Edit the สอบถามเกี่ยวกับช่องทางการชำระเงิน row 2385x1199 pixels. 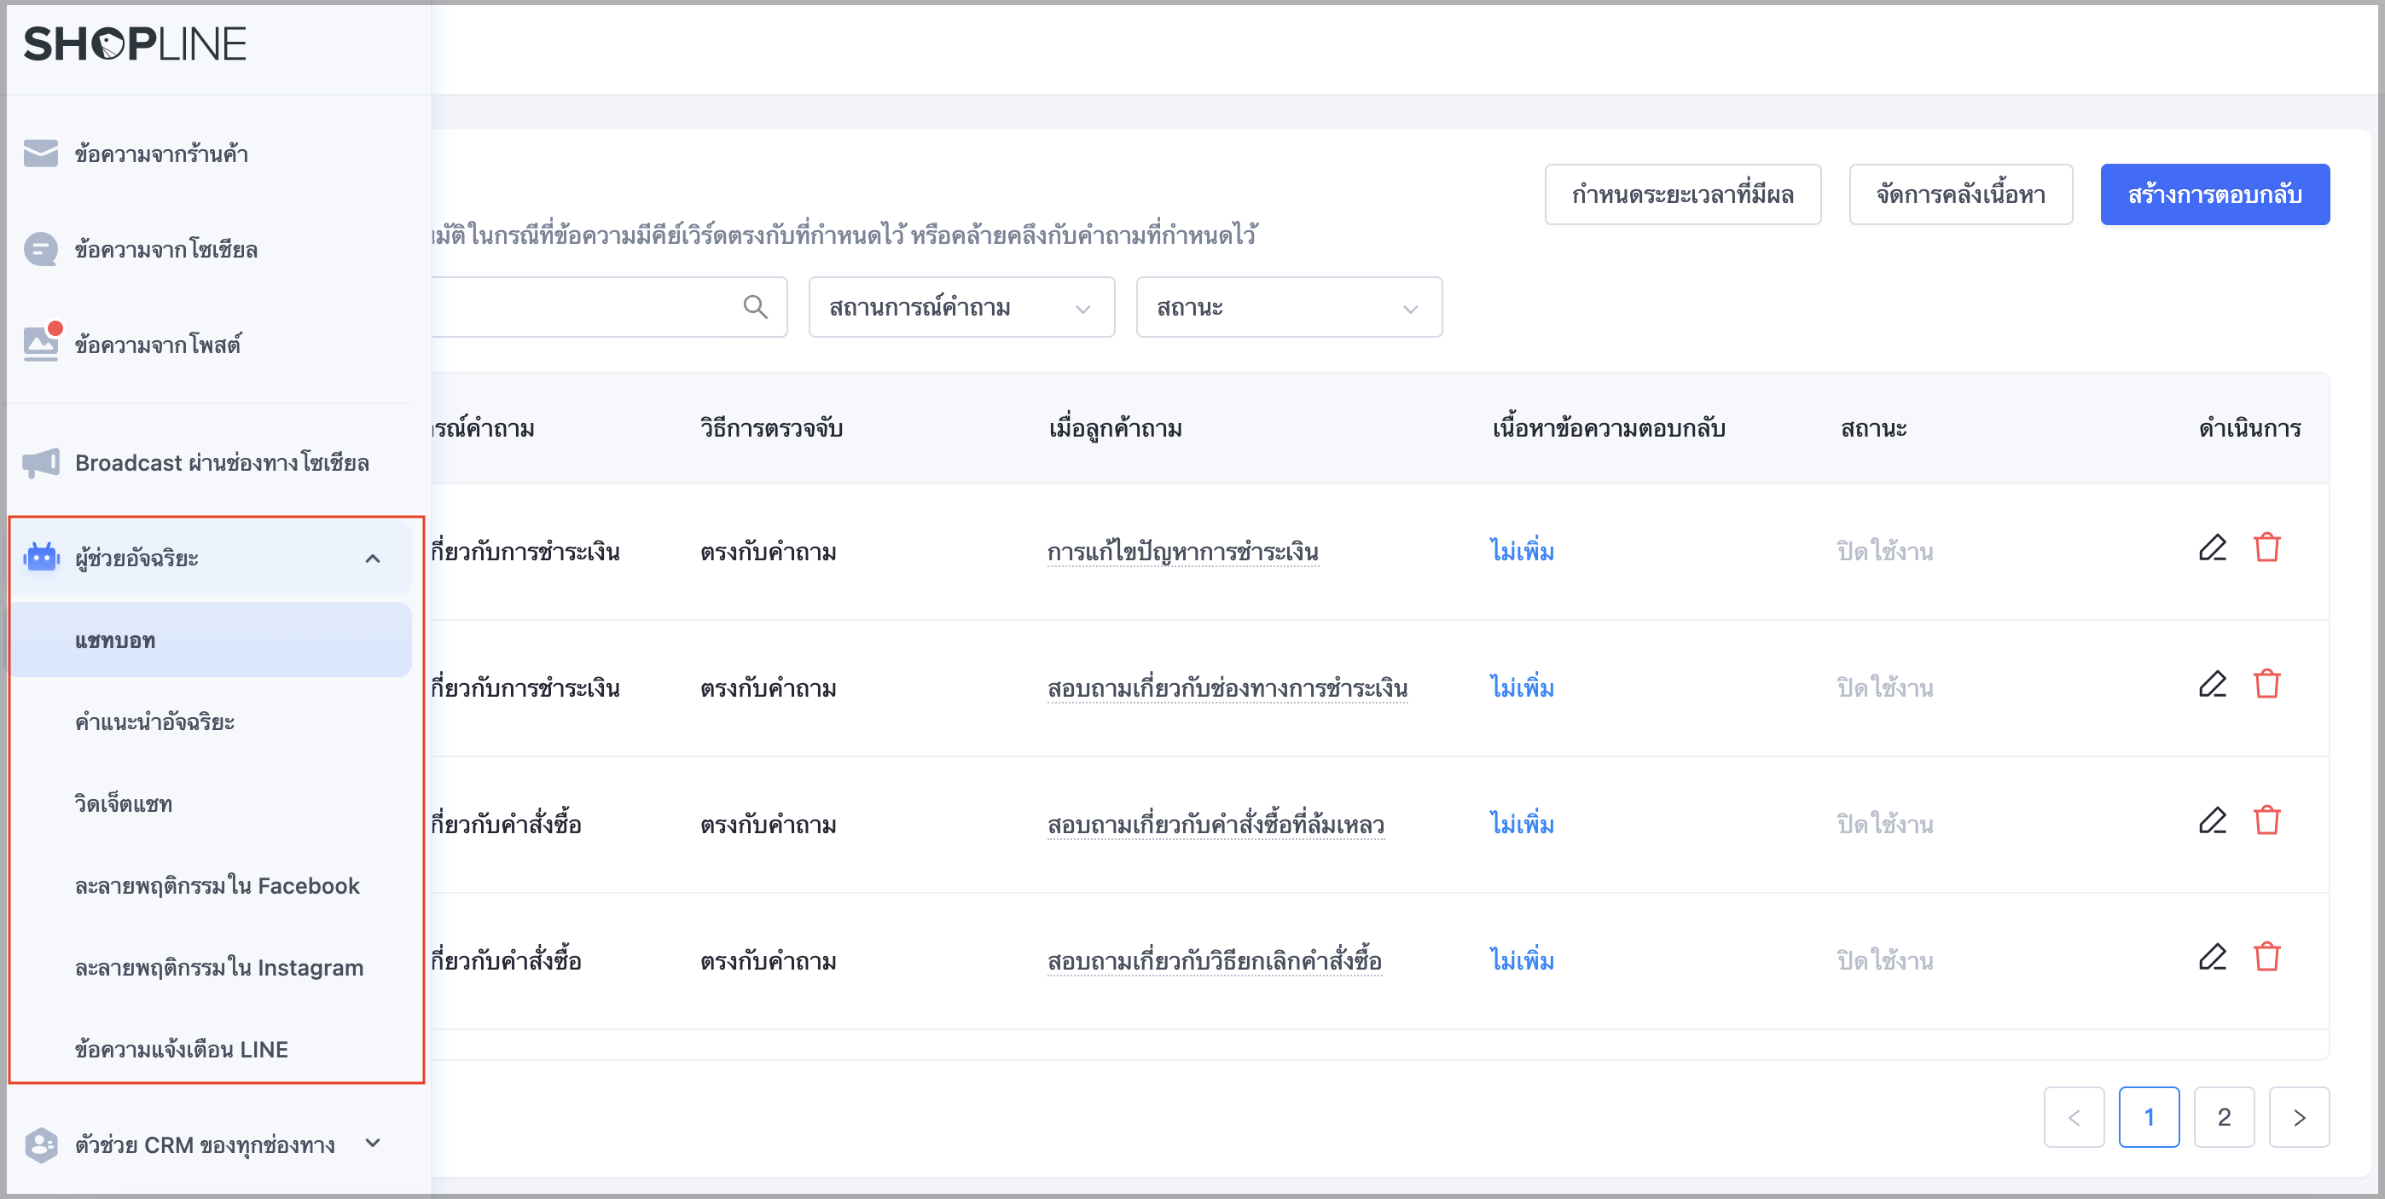(x=2212, y=684)
